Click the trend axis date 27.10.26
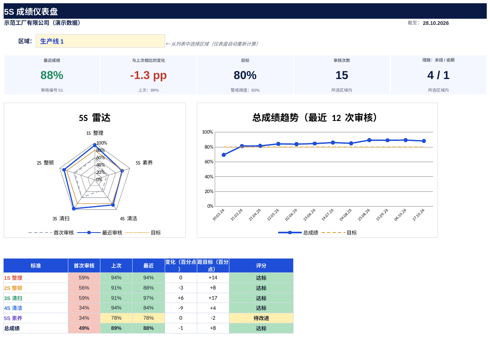The width and height of the screenshot is (490, 338). pos(418,215)
